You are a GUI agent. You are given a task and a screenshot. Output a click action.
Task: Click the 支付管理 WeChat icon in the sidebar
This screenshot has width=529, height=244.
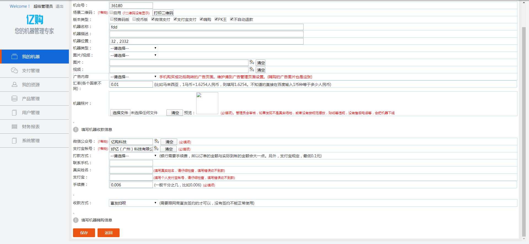[x=14, y=71]
